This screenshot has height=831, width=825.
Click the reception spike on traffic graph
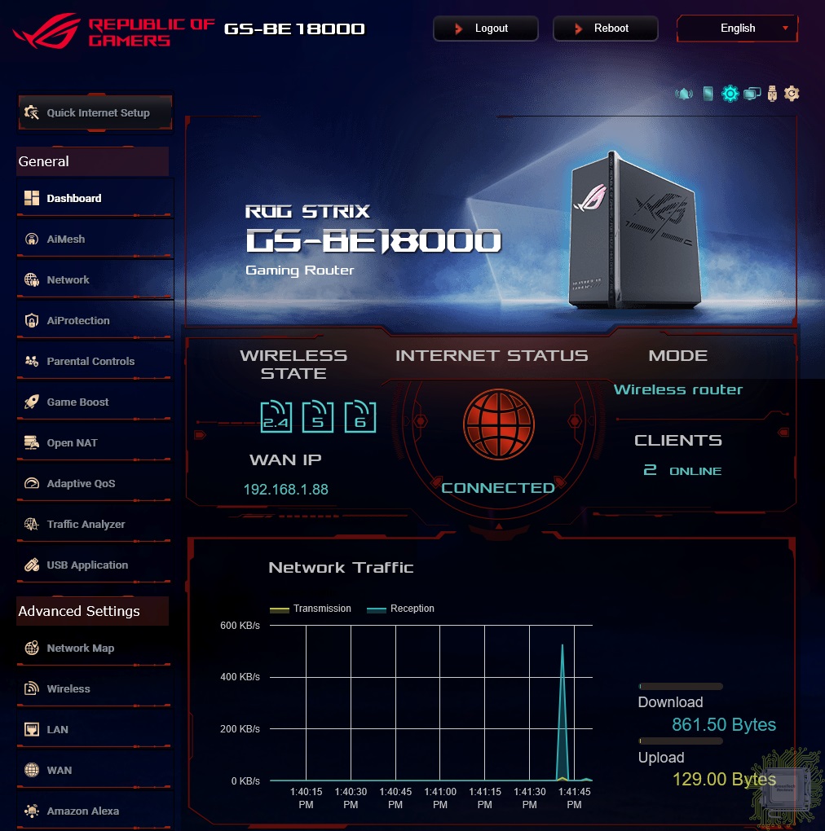coord(562,713)
